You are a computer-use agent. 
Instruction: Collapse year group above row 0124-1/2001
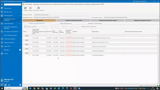pyautogui.click(x=25, y=40)
